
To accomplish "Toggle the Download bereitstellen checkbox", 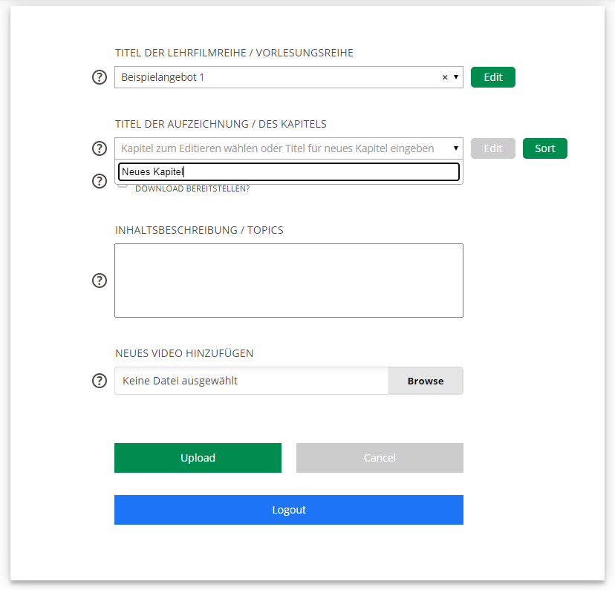I will pos(123,185).
